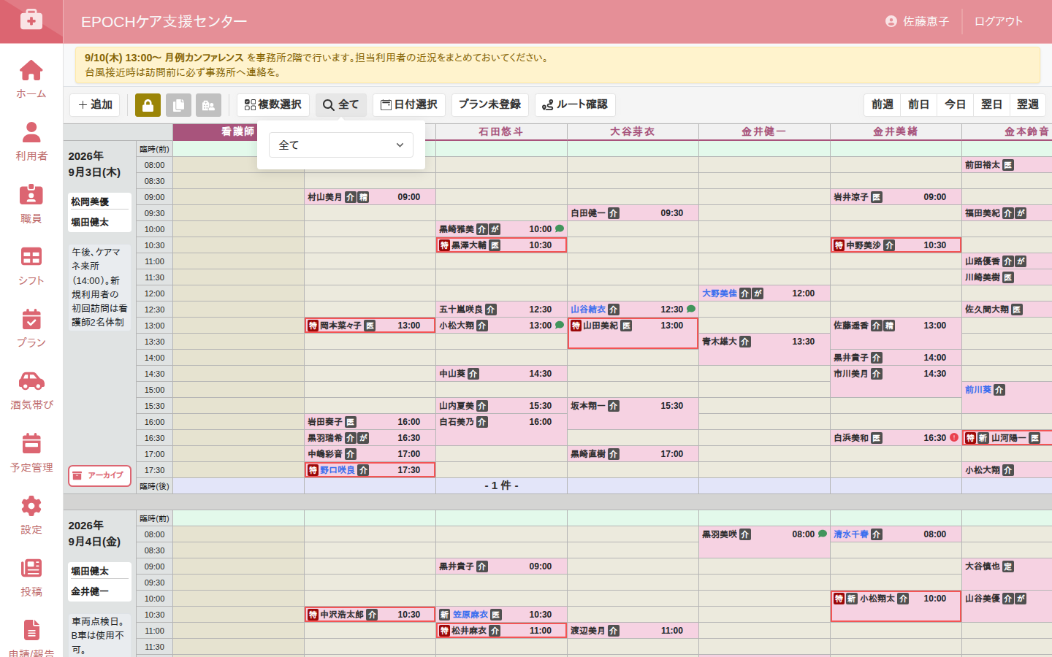1052x657 pixels.
Task: Open 黒澤大輔 10:30 appointment
Action: pyautogui.click(x=501, y=245)
